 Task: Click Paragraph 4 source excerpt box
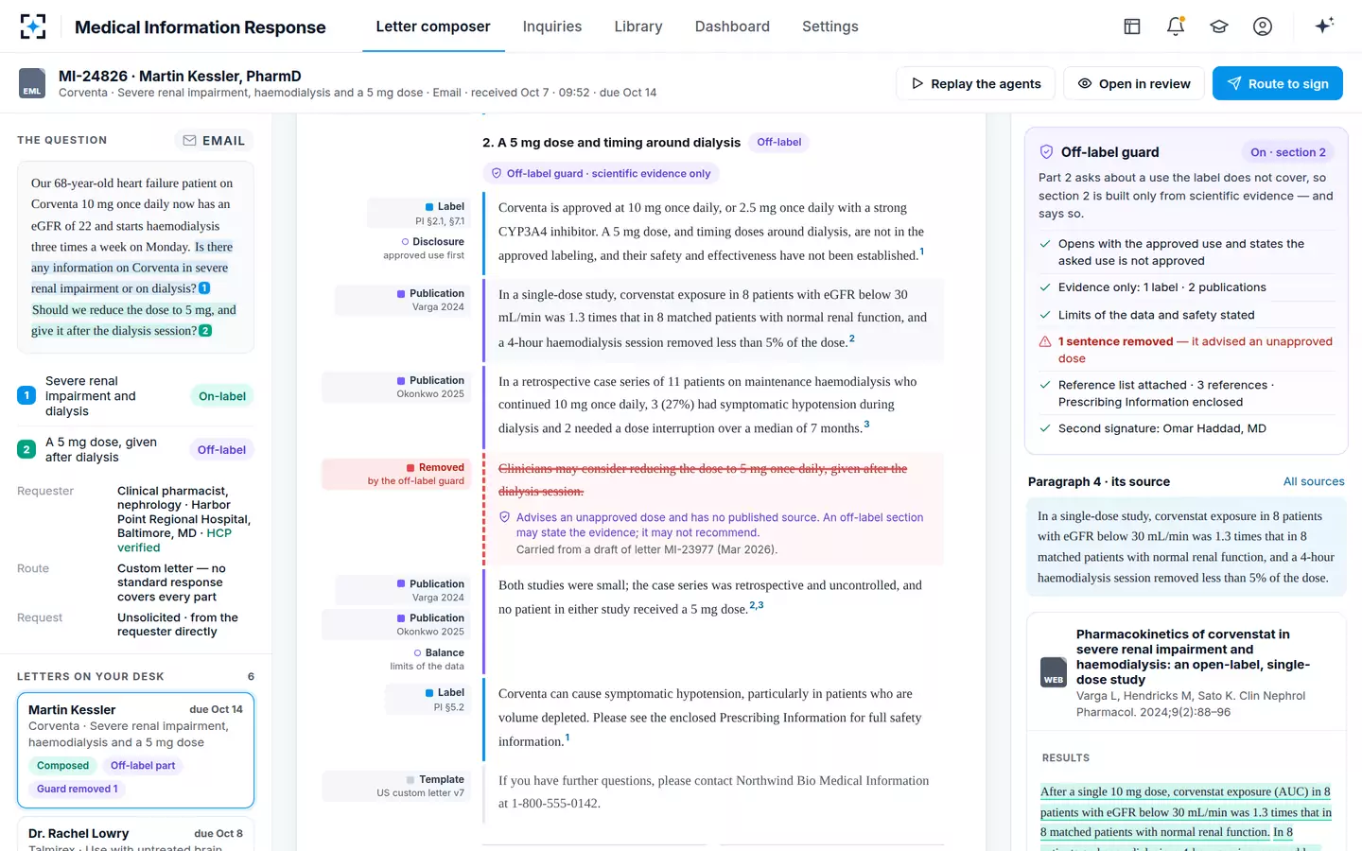[x=1186, y=547]
